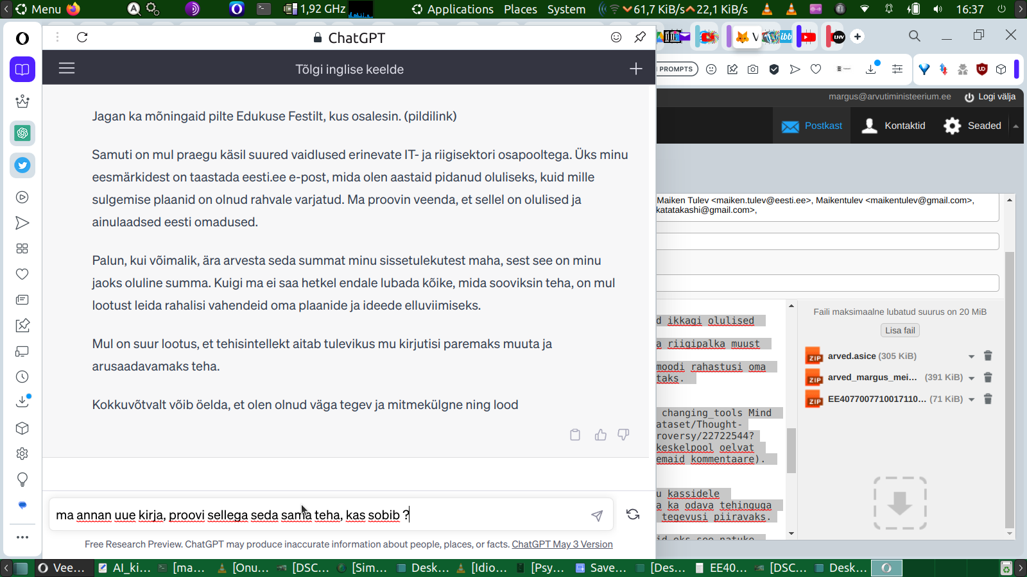
Task: Copy the ChatGPT response to clipboard
Action: 575,435
